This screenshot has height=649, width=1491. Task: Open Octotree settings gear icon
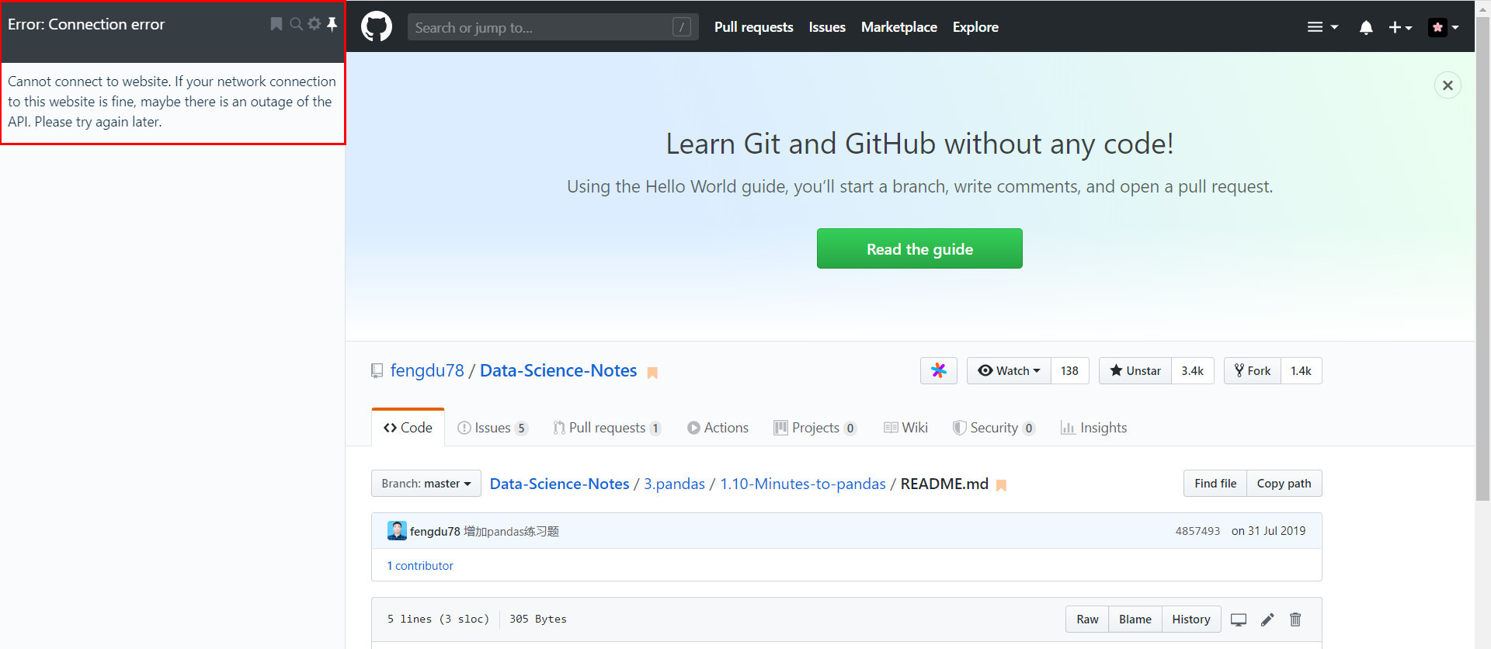pyautogui.click(x=314, y=24)
